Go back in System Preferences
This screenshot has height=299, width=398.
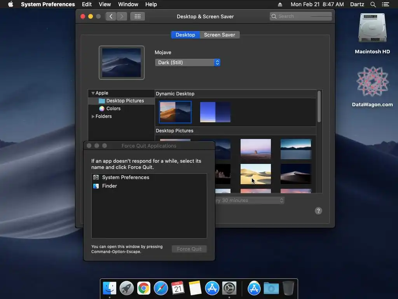pyautogui.click(x=111, y=16)
